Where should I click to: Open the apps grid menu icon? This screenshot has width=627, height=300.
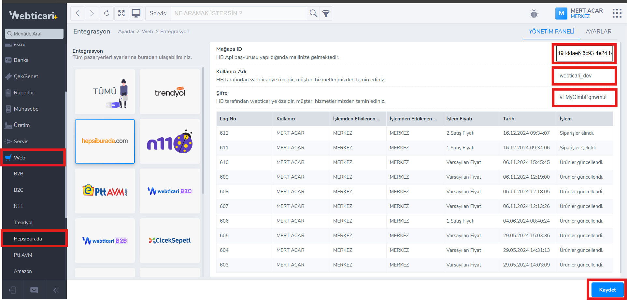pos(617,13)
